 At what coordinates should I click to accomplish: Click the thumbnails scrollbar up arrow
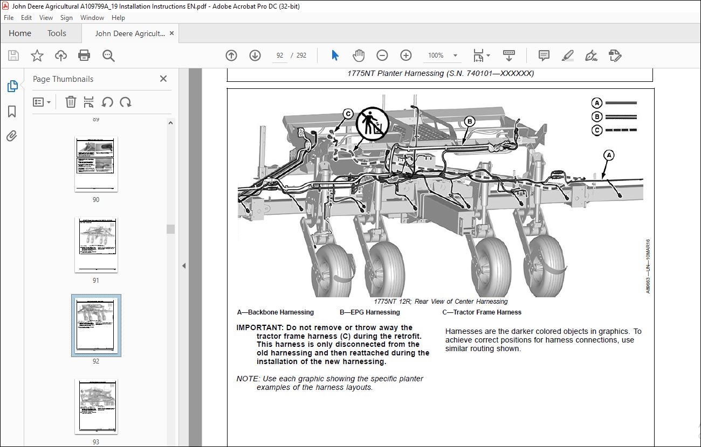tap(171, 123)
